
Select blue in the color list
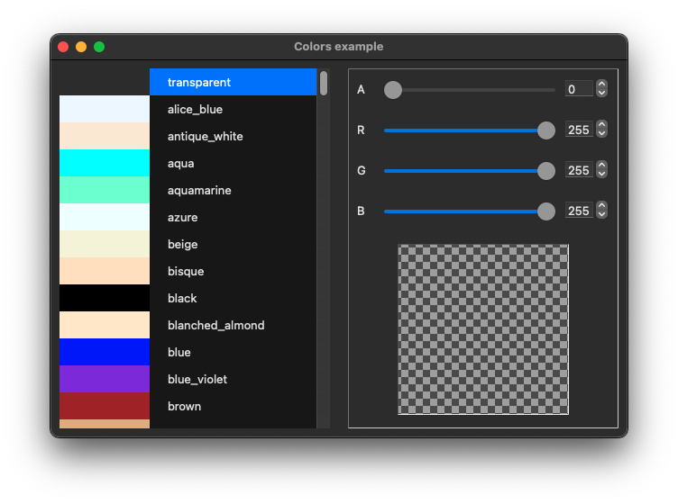click(x=233, y=352)
